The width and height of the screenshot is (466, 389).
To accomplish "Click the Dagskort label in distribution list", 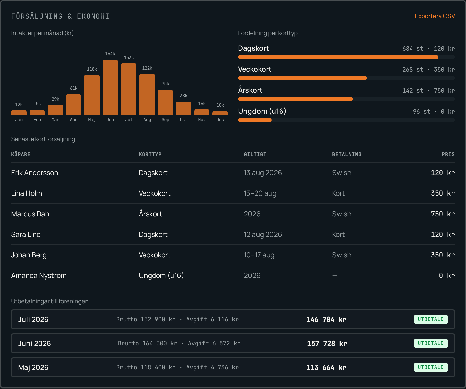I will pos(253,48).
